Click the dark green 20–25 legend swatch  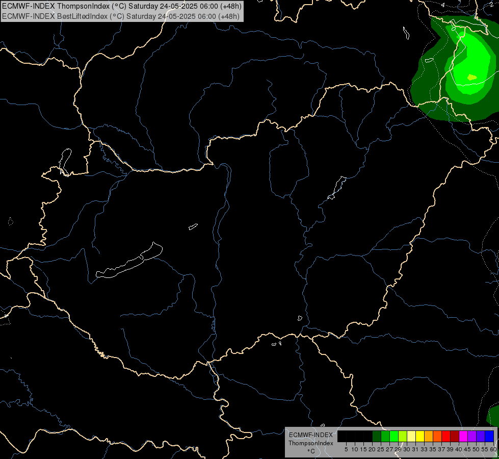coord(377,436)
